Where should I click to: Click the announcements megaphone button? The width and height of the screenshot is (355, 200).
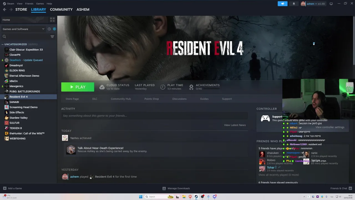click(283, 4)
